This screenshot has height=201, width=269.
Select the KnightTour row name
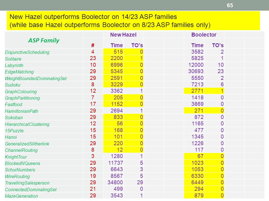(x=16, y=157)
